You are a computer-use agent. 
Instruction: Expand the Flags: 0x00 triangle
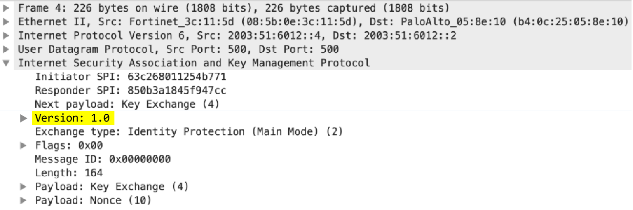22,146
